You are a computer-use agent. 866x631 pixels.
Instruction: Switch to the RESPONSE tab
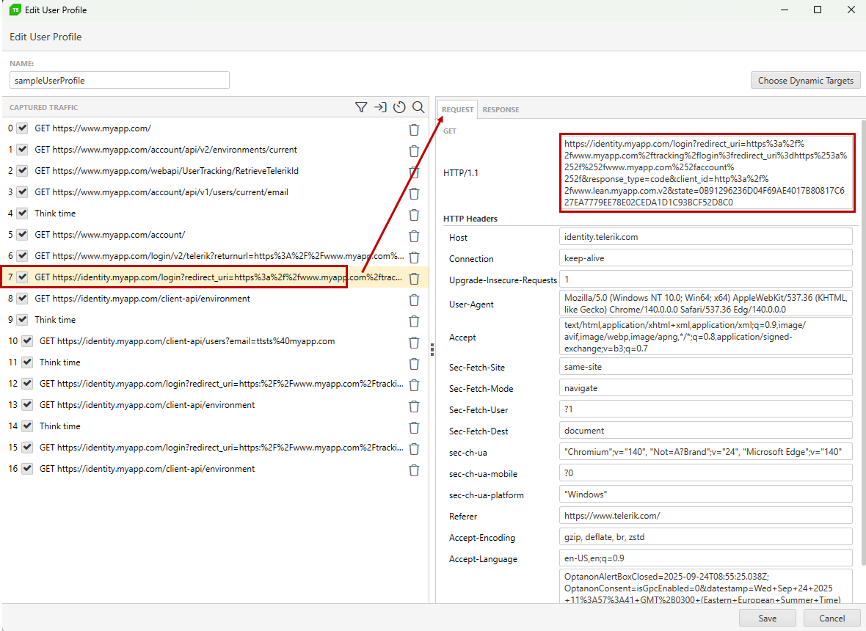(501, 109)
